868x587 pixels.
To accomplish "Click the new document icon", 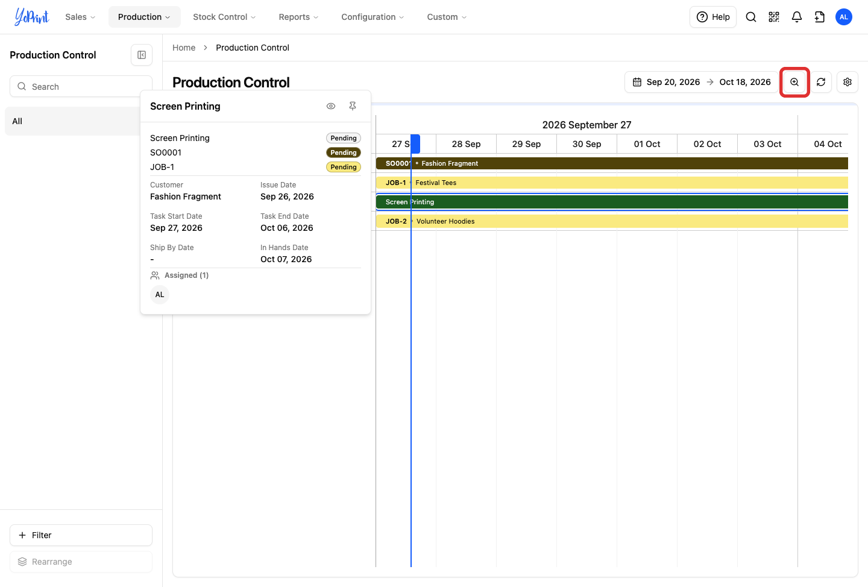I will (x=820, y=17).
